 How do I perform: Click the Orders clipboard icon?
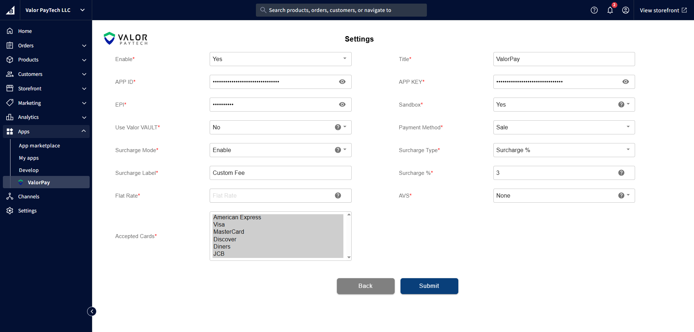pos(10,46)
